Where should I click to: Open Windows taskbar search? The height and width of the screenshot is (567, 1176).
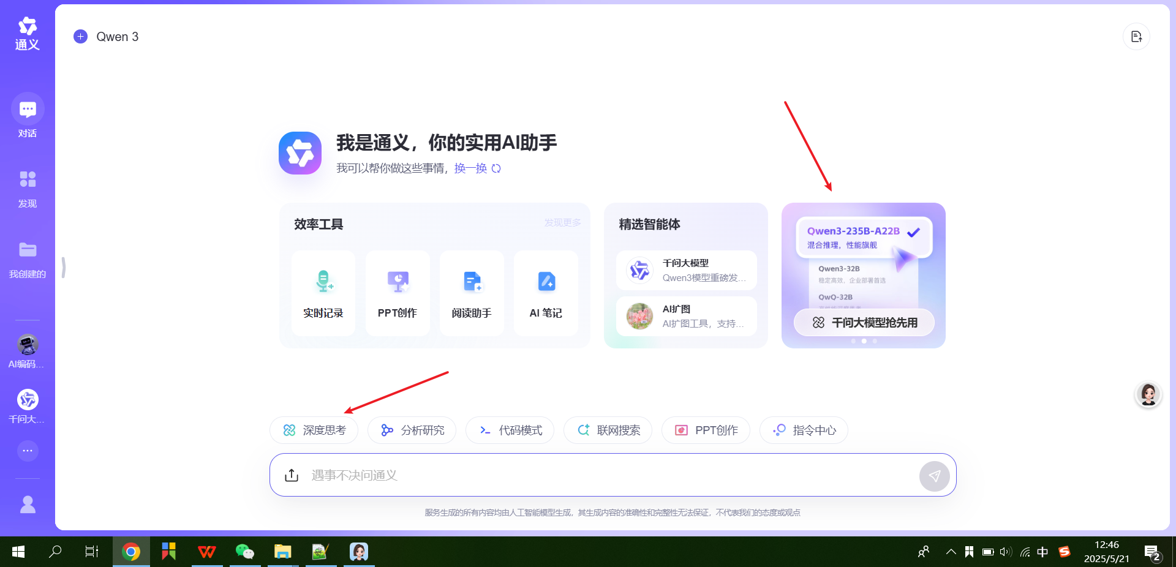coord(55,552)
